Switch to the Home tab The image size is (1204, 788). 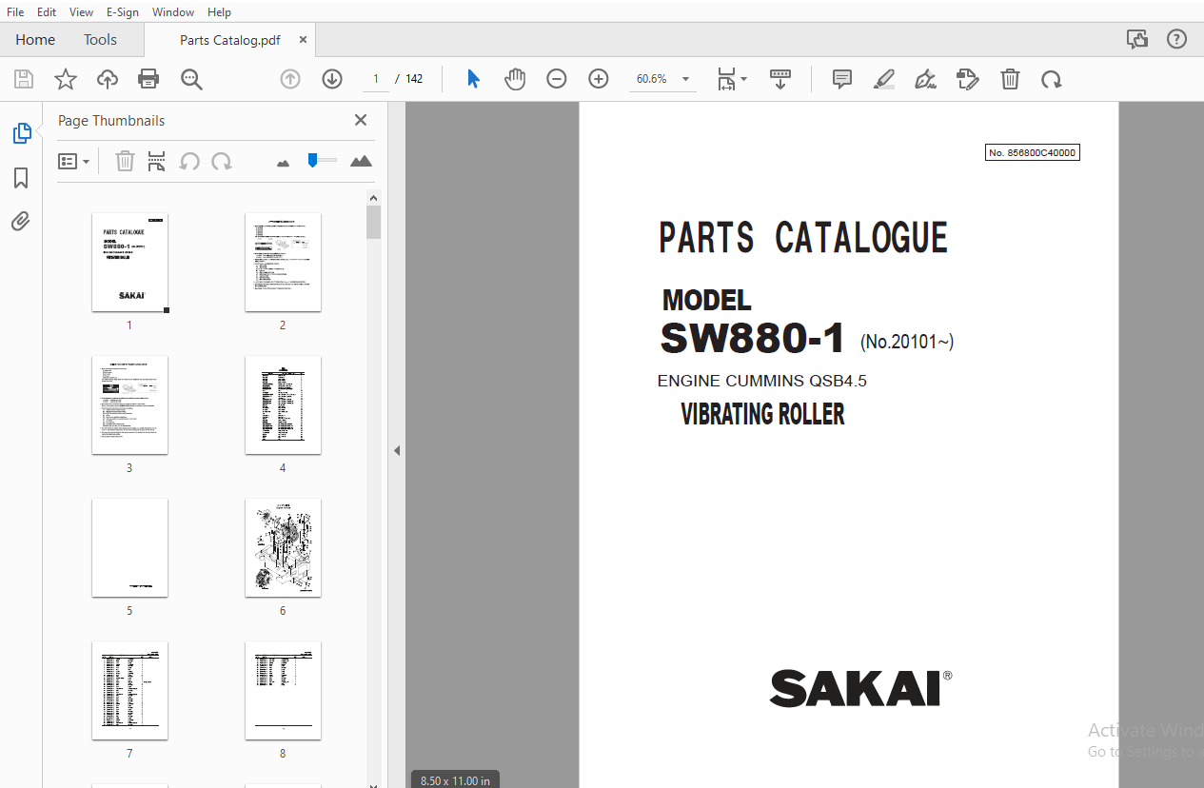(35, 40)
